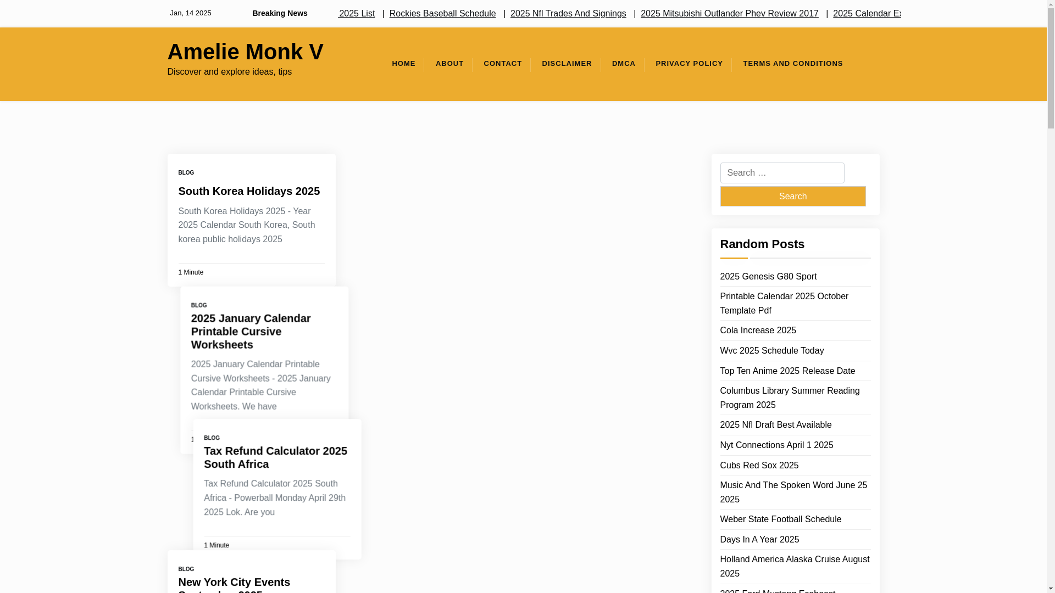The image size is (1055, 593).
Task: Click the 2025 Calendar ticker link
Action: pos(867,13)
